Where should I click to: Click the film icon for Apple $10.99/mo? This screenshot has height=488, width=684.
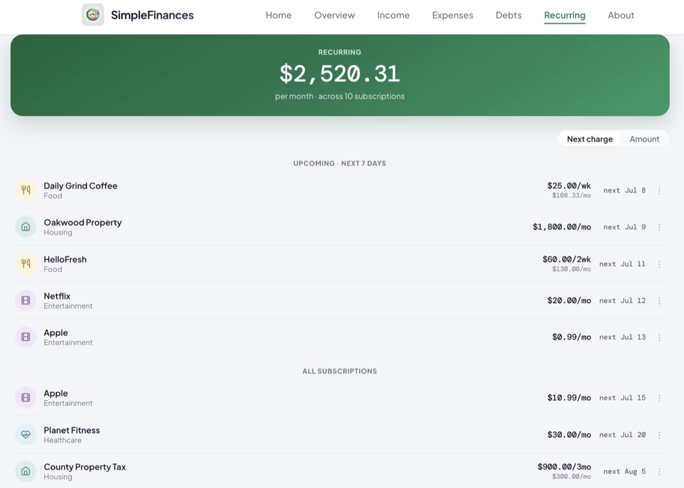pos(26,398)
